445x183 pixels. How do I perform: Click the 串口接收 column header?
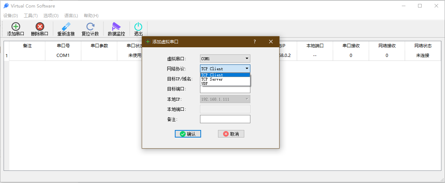[x=351, y=46]
